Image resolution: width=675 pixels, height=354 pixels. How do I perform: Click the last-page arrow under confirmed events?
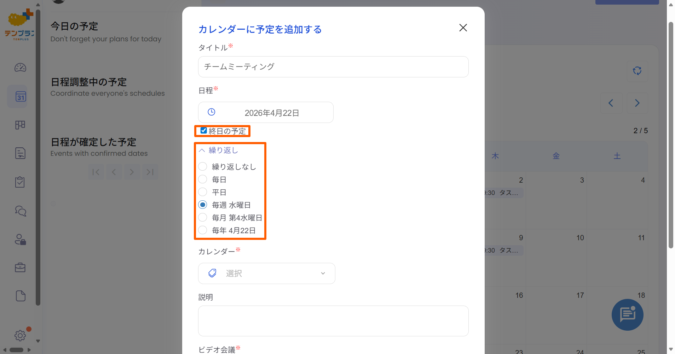tap(150, 172)
